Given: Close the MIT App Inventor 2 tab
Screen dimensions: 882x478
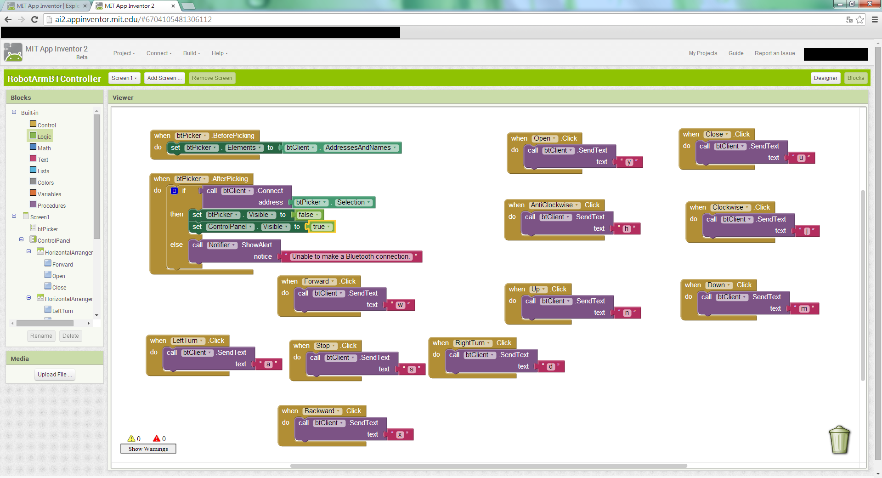Looking at the screenshot, I should (x=173, y=6).
